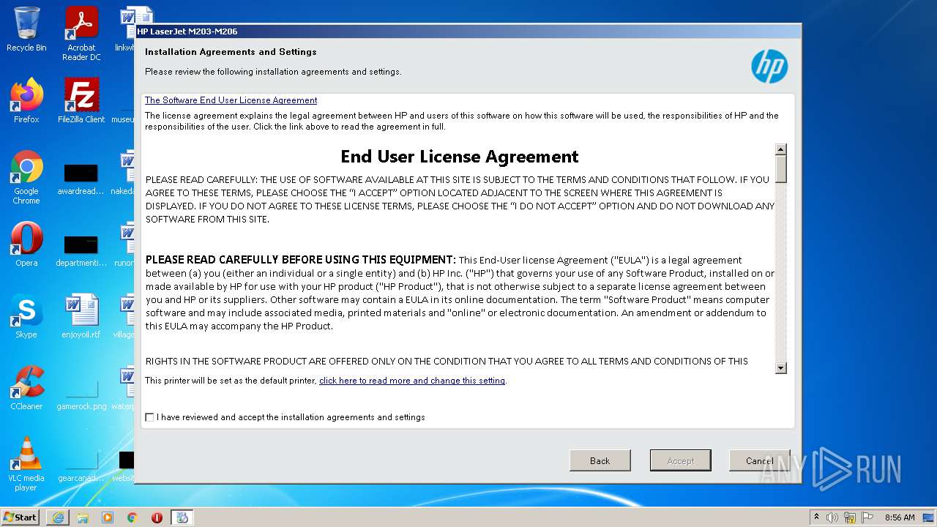Click the Accept button
This screenshot has width=937, height=527.
[x=681, y=460]
